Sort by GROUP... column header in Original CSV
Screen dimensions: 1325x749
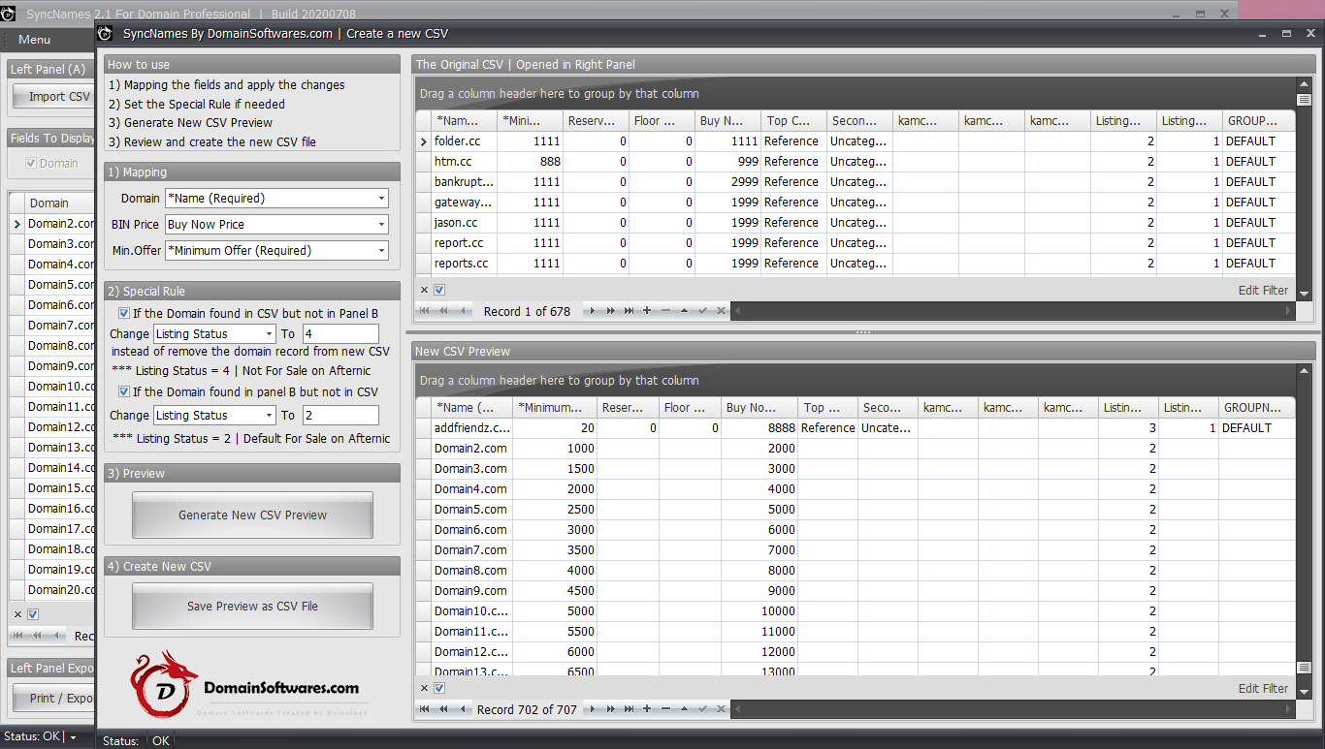click(x=1257, y=121)
